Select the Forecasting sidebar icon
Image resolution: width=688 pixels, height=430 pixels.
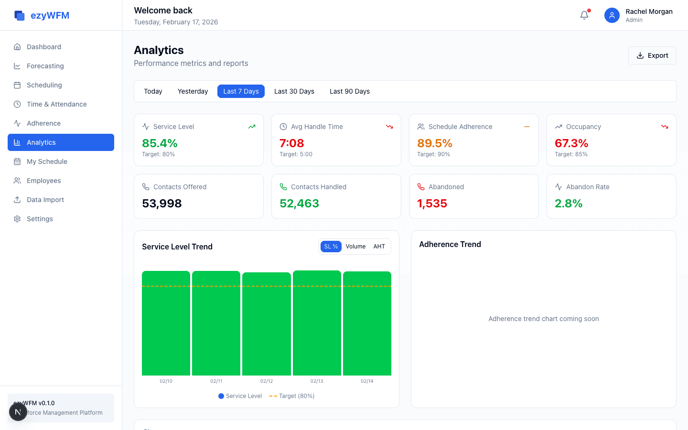(x=17, y=66)
